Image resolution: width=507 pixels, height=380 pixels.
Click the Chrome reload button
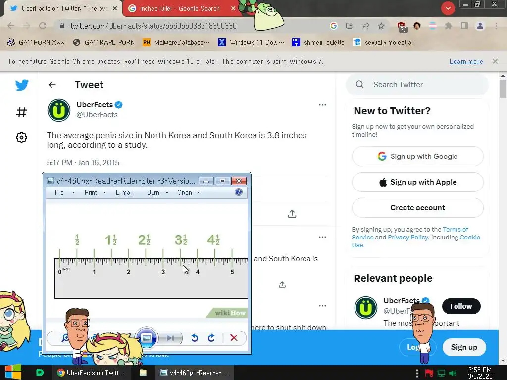(x=43, y=26)
